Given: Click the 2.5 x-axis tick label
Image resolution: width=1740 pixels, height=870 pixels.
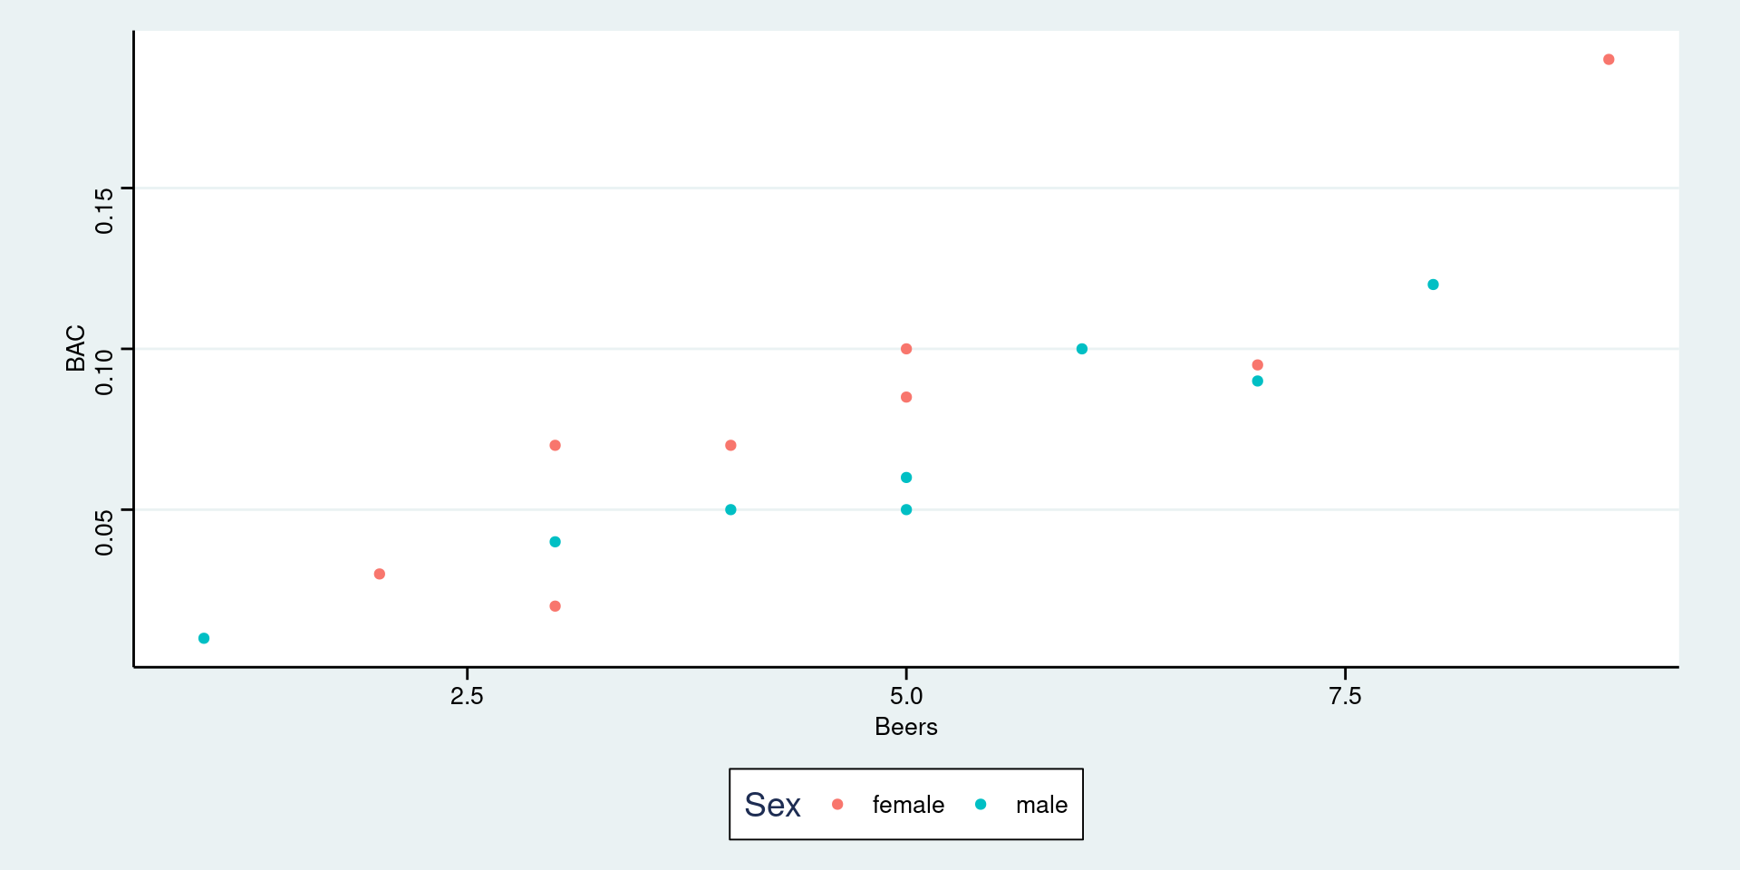Looking at the screenshot, I should coord(467,696).
